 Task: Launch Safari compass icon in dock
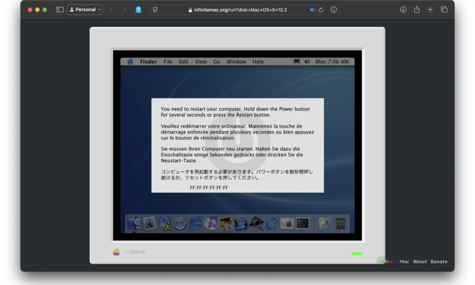click(180, 224)
